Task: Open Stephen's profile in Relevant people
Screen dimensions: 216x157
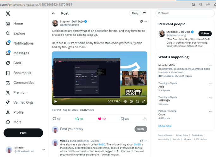Action: click(x=178, y=32)
